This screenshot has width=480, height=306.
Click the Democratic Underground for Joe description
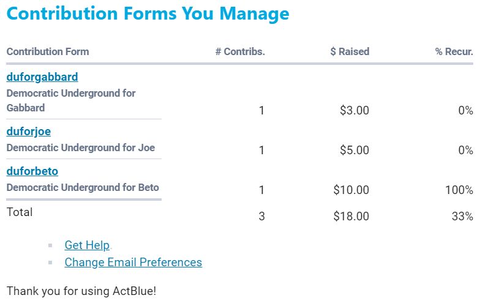coord(80,147)
